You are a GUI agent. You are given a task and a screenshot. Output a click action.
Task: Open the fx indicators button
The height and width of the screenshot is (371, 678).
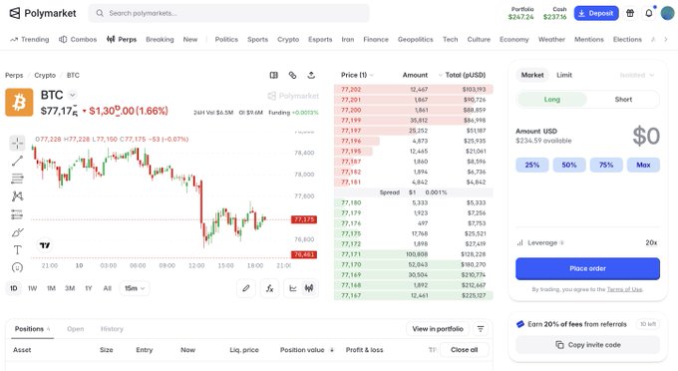coord(270,288)
